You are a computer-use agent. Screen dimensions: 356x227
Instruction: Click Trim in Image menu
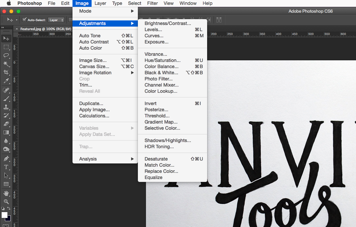pos(105,85)
